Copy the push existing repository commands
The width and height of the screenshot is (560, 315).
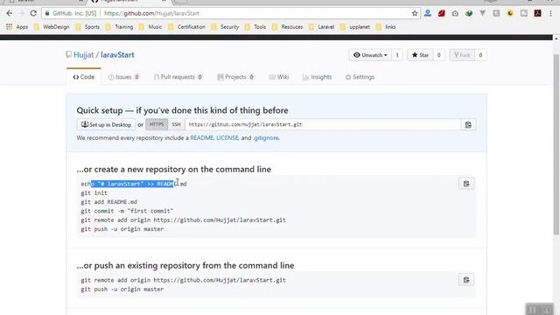(466, 280)
